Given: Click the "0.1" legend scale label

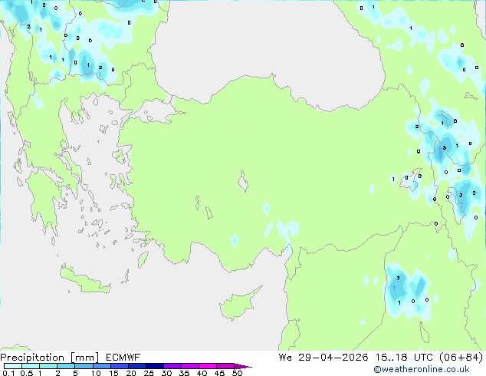Looking at the screenshot, I should [x=8, y=373].
